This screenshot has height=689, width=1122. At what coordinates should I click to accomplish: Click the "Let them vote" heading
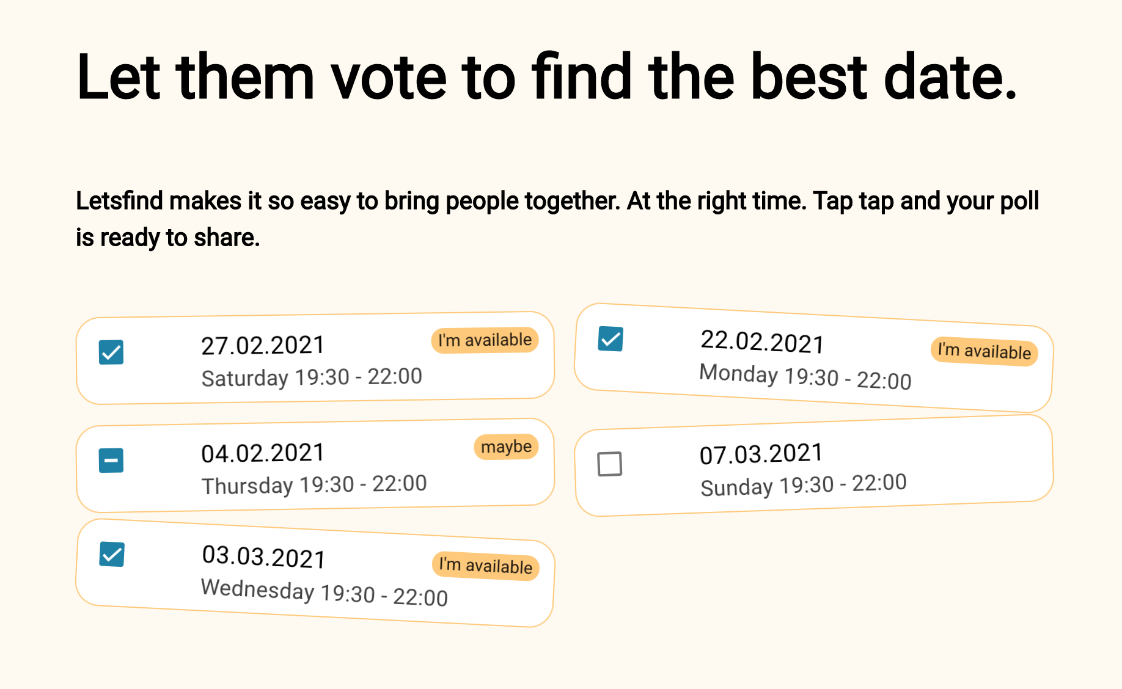point(546,78)
